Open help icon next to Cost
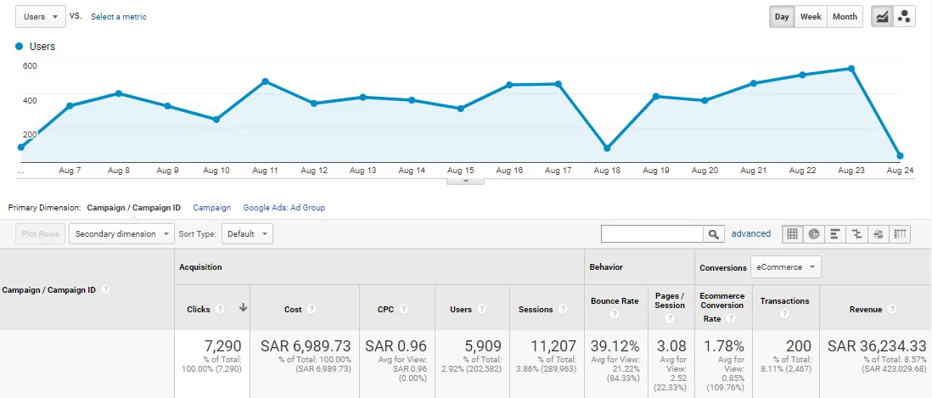 click(x=312, y=309)
